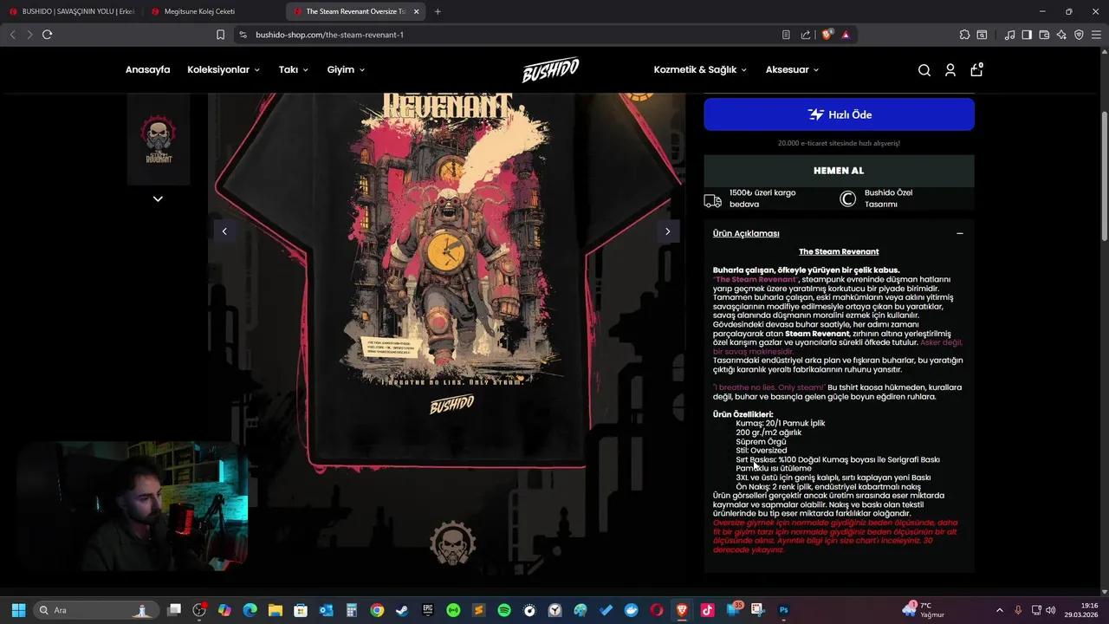Viewport: 1109px width, 624px height.
Task: Open browser hamburger main menu
Action: pos(1096,35)
